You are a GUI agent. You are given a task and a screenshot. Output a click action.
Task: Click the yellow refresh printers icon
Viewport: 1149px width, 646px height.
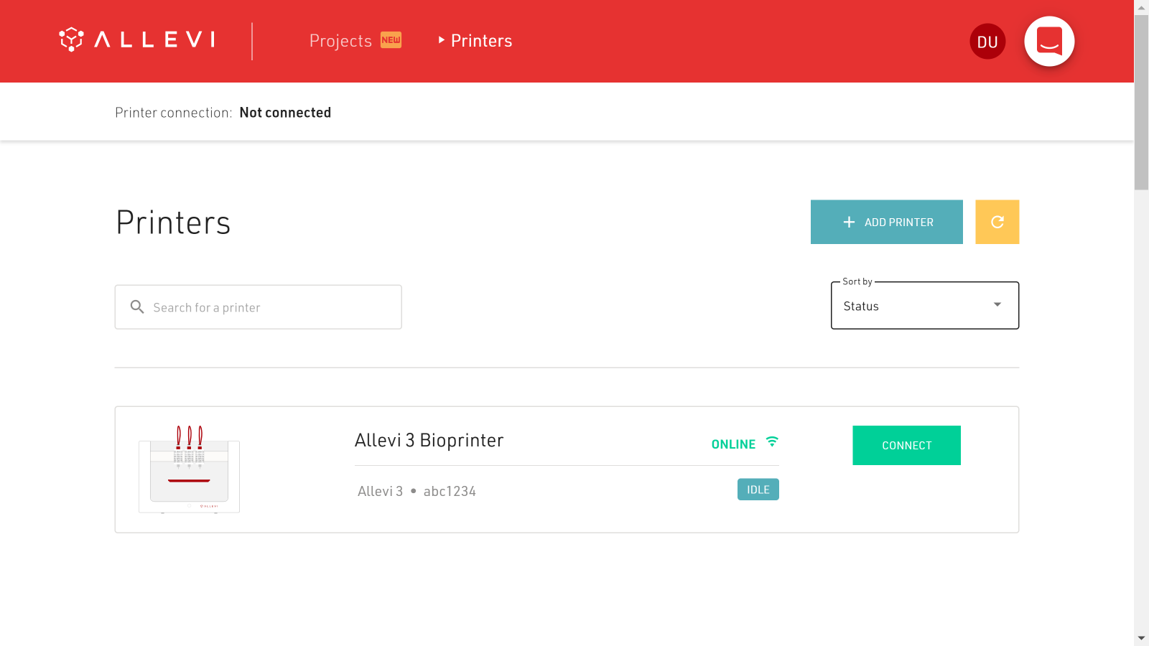click(997, 222)
